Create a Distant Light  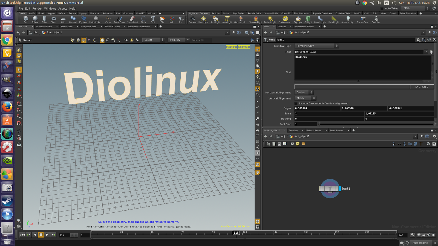pyautogui.click(x=270, y=19)
